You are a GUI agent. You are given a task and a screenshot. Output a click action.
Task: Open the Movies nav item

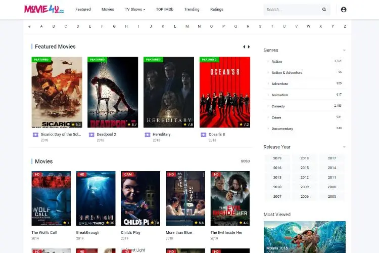point(108,9)
